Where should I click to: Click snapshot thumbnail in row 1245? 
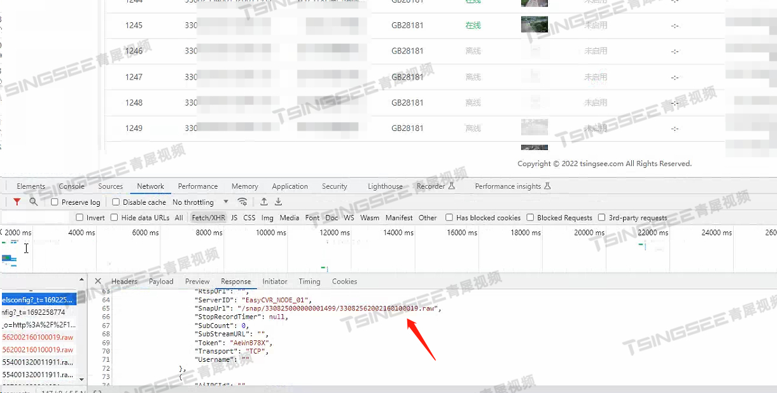click(535, 25)
